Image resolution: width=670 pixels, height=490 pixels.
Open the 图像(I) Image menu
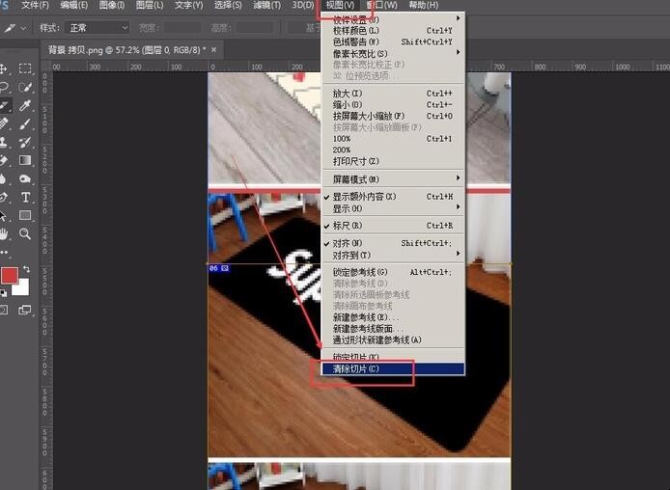click(x=112, y=5)
